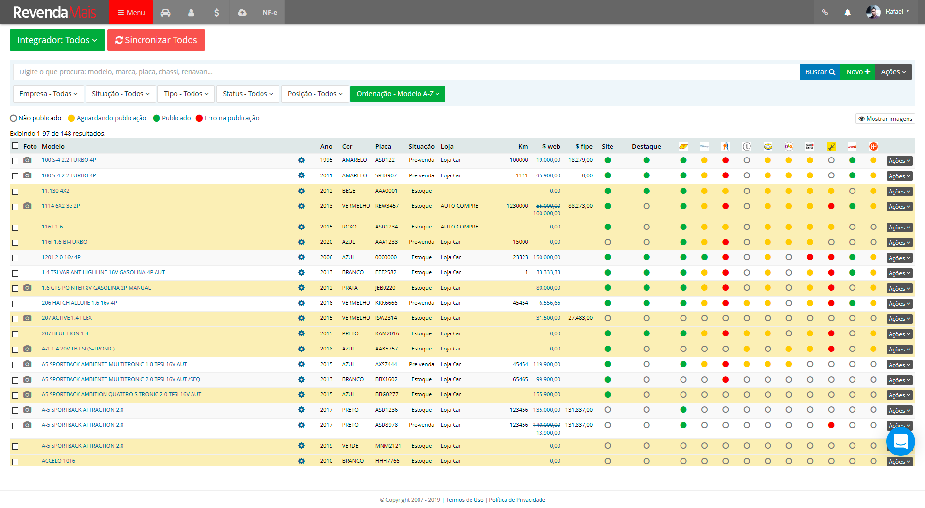The height and width of the screenshot is (508, 925).
Task: Click the dollar sign icon in navbar
Action: click(217, 12)
